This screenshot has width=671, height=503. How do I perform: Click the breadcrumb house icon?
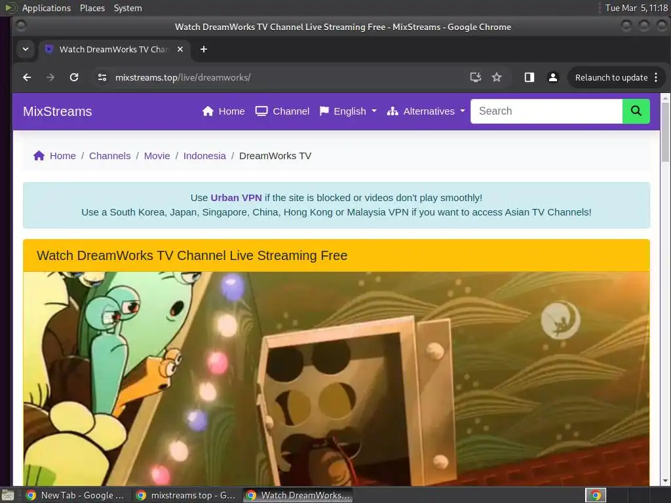point(39,156)
